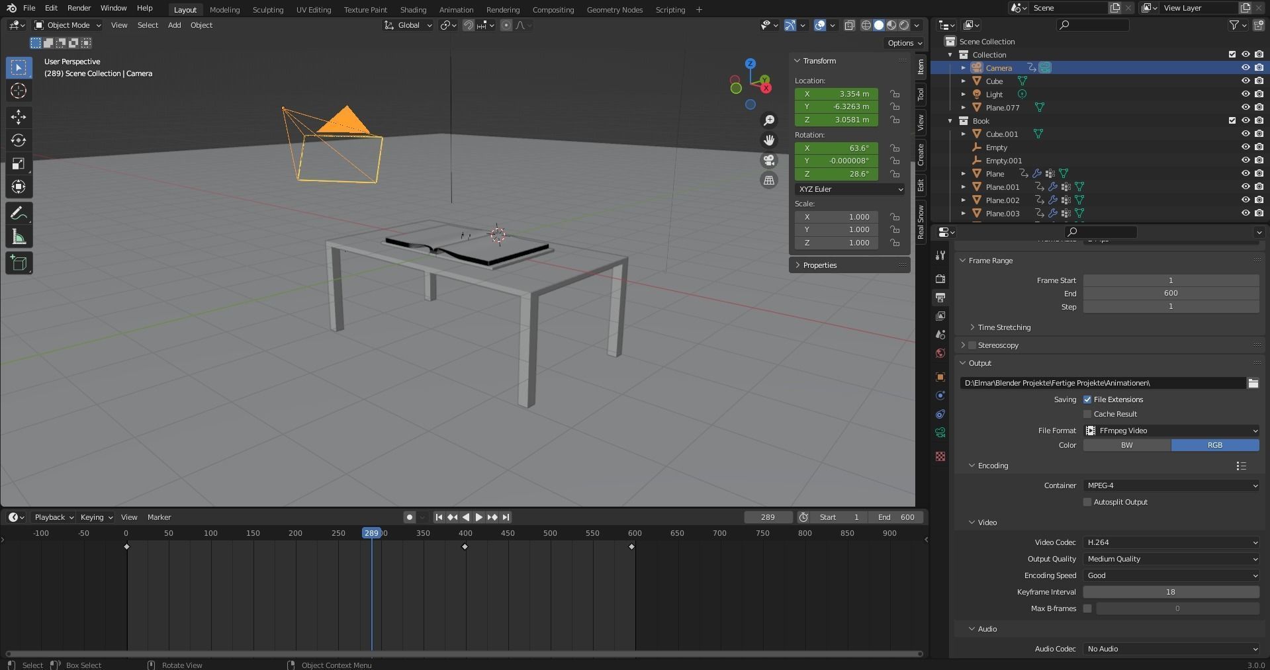The width and height of the screenshot is (1270, 670).
Task: Open the Video Codec H.264 dropdown
Action: (1171, 542)
